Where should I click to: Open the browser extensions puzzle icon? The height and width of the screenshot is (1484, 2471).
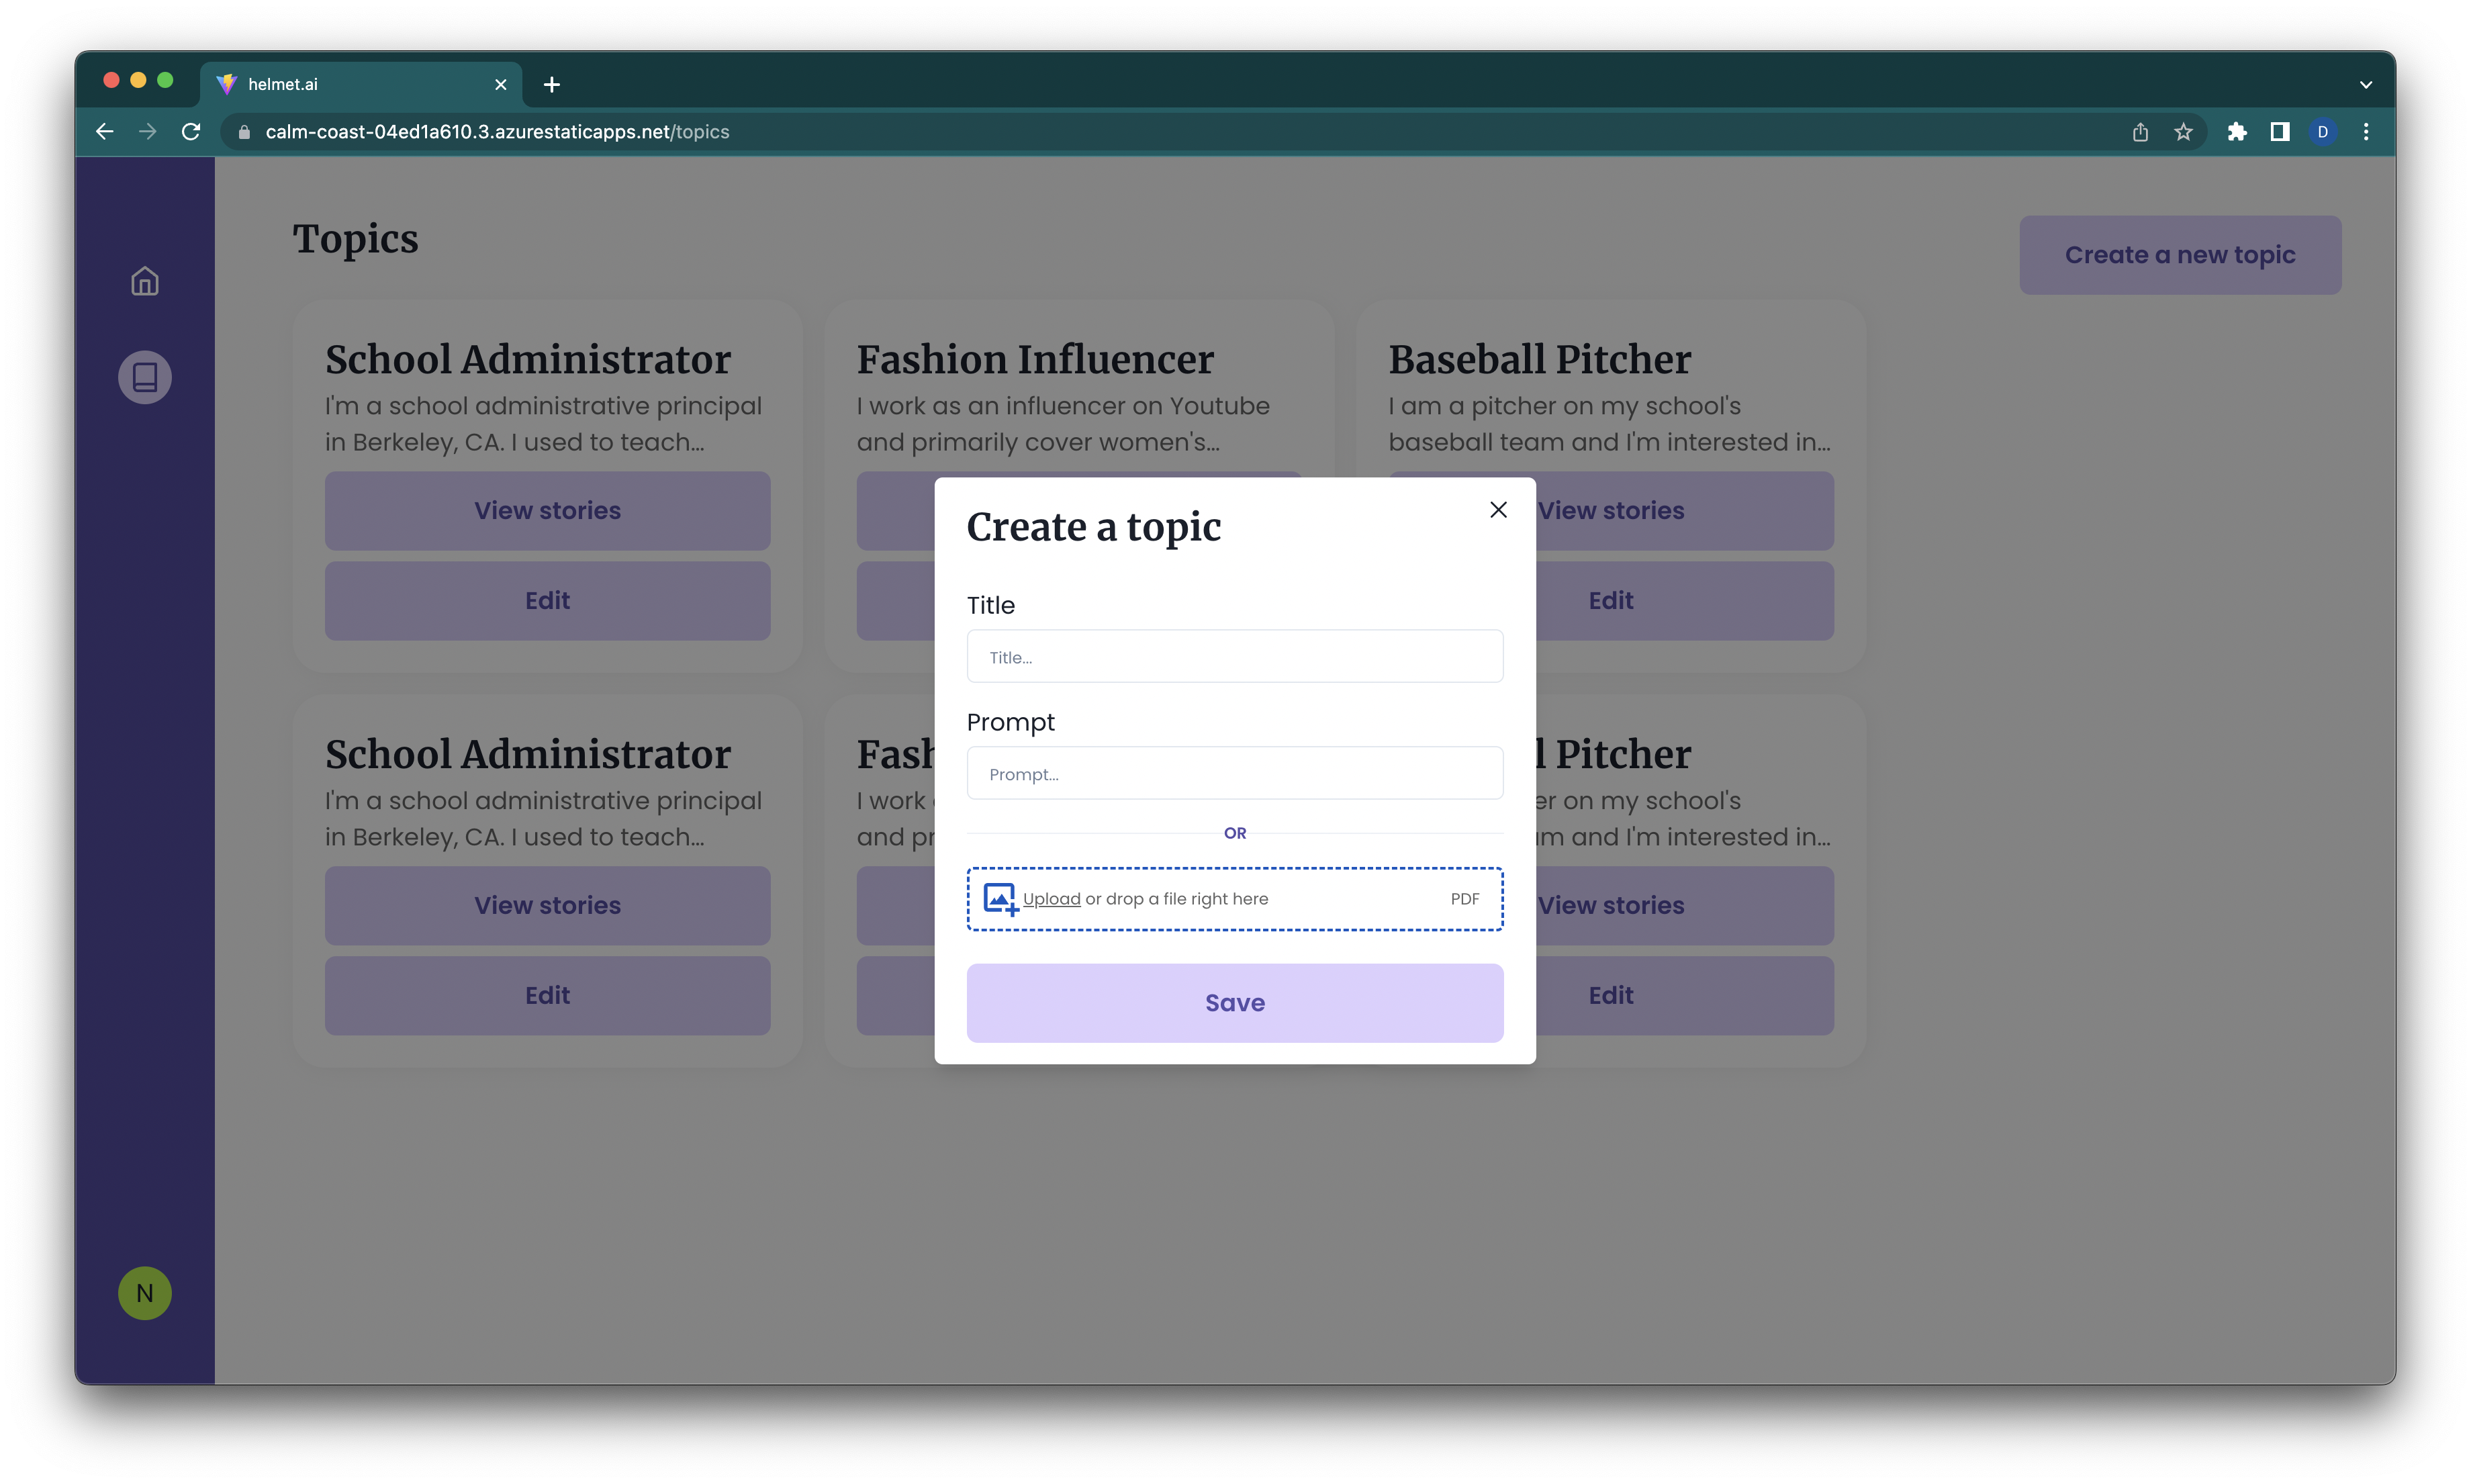point(2237,132)
